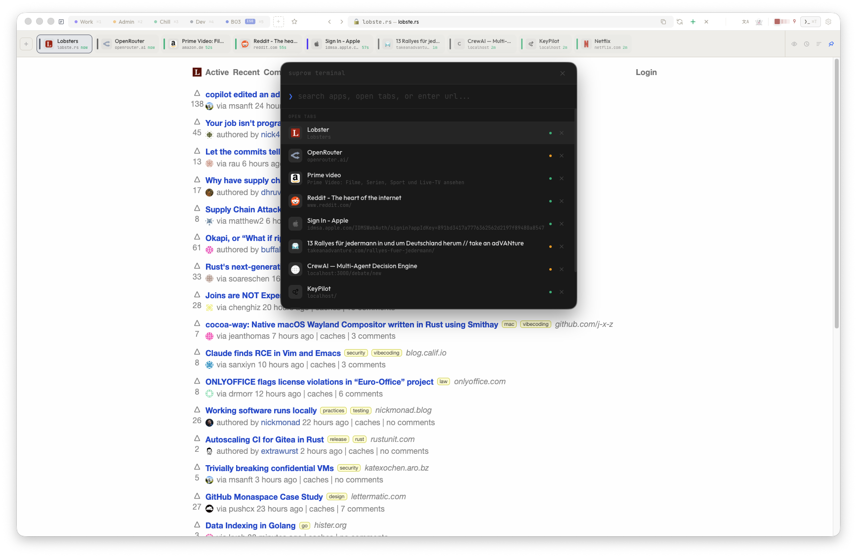This screenshot has height=557, width=857.
Task: Toggle the blue pin icon in tab strip
Action: (831, 44)
